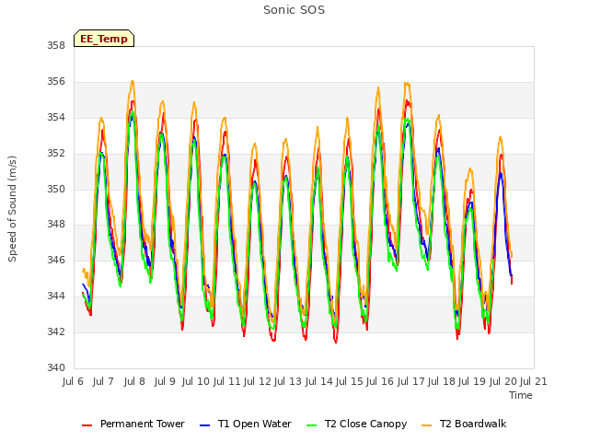Click the 358 y-axis tick label
Image resolution: width=589 pixels, height=442 pixels.
point(56,45)
